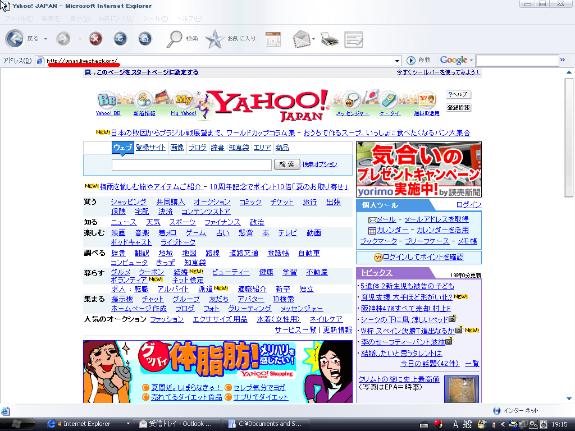Open Search with the magnifying glass icon
The height and width of the screenshot is (431, 575).
pos(174,39)
